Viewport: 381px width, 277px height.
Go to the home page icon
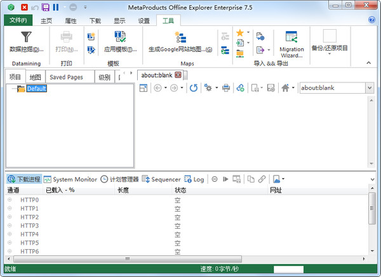point(285,88)
